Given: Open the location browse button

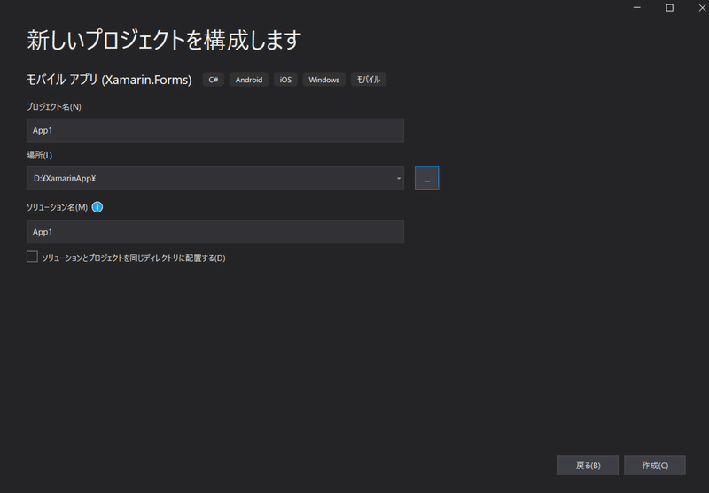Looking at the screenshot, I should point(426,178).
